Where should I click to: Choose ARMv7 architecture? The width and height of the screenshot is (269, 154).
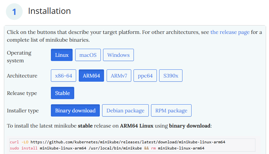click(x=119, y=76)
